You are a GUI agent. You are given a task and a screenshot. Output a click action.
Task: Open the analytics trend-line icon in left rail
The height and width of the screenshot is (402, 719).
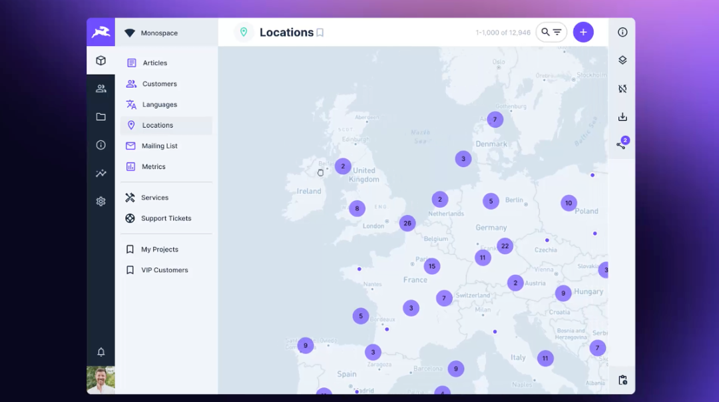[x=101, y=173]
